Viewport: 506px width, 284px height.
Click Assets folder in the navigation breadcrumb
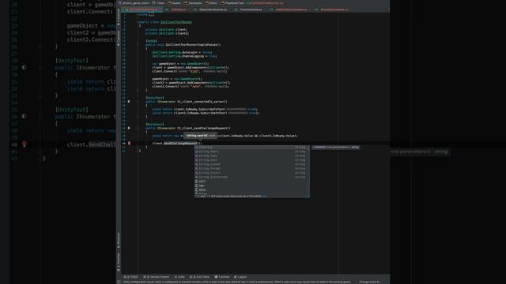(174, 3)
